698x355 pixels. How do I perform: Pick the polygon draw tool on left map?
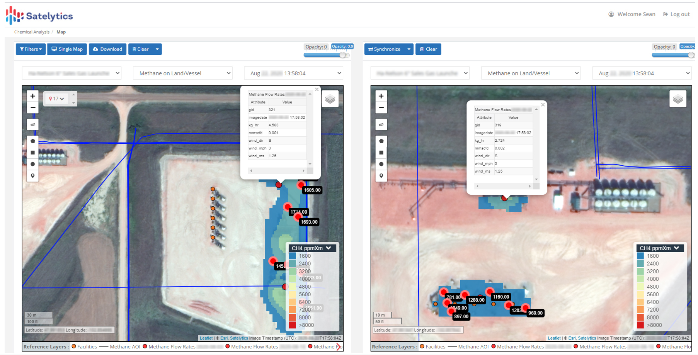(33, 141)
